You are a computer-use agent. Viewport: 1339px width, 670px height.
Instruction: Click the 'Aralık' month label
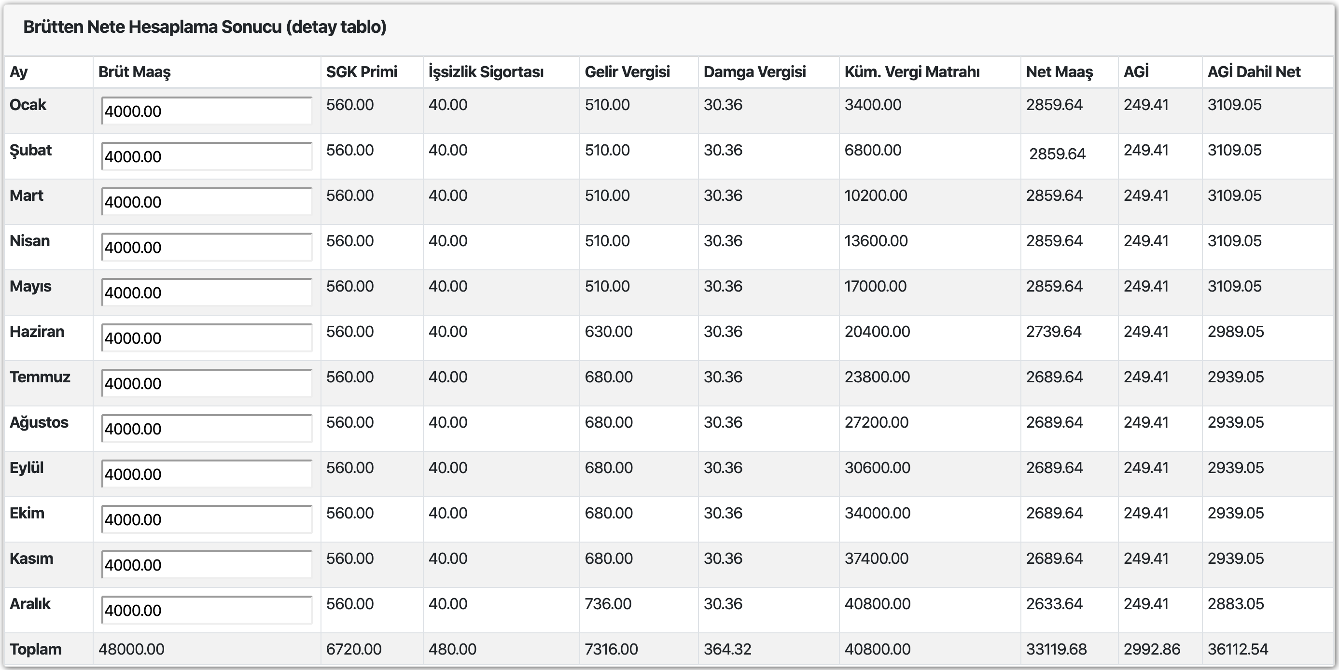[30, 604]
